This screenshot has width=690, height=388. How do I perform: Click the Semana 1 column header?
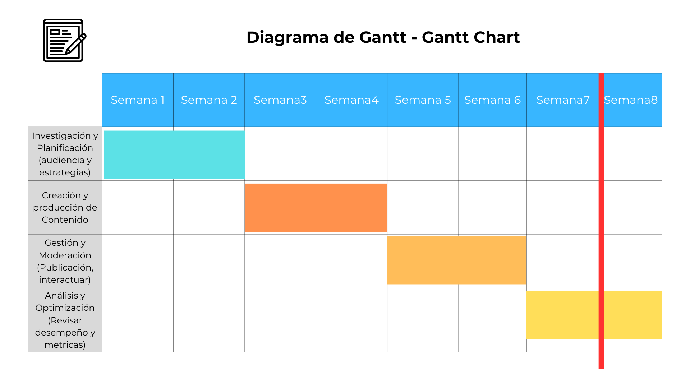pos(138,100)
